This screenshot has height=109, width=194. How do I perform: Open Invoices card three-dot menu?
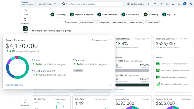(149, 89)
